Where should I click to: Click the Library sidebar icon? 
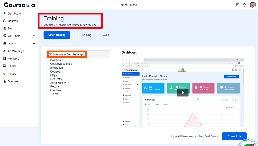point(5,66)
